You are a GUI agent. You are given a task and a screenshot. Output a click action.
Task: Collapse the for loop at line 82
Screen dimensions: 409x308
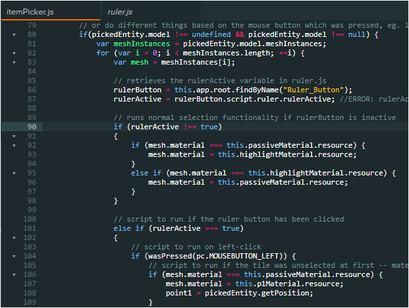point(14,53)
